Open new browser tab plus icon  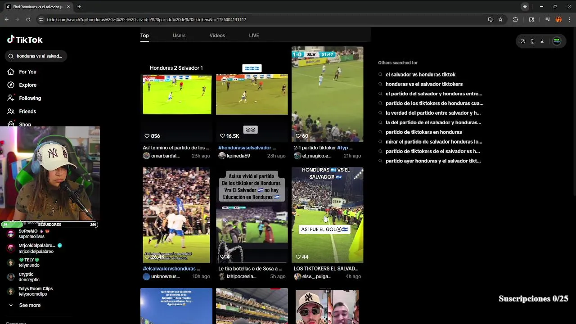79,7
